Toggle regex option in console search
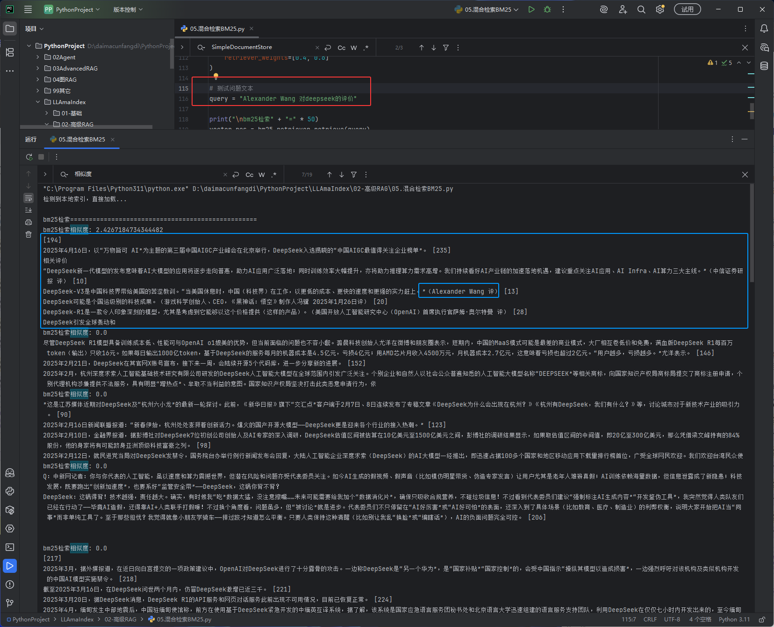Image resolution: width=774 pixels, height=627 pixels. point(274,175)
